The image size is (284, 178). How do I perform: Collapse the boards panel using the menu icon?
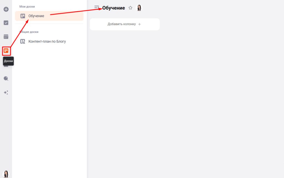pyautogui.click(x=97, y=7)
